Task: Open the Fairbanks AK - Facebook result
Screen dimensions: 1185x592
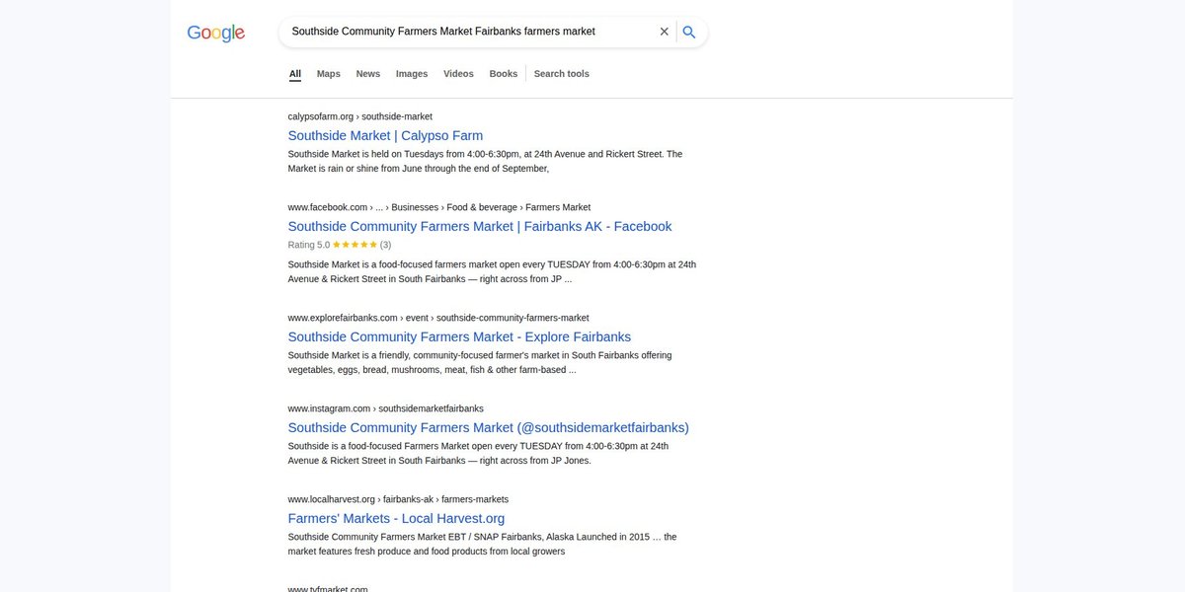Action: (480, 226)
